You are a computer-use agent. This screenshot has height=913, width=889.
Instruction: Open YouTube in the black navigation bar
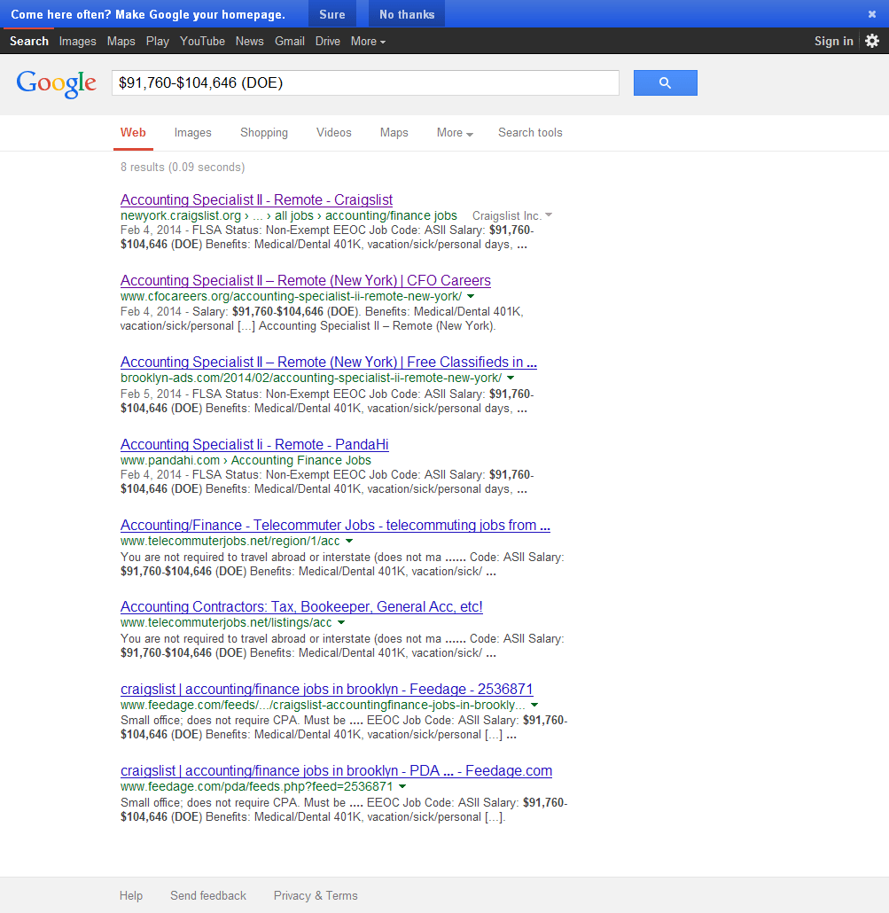click(202, 42)
